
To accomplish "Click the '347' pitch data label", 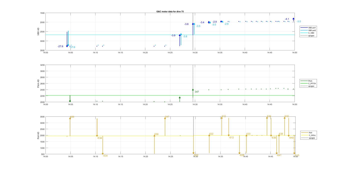I will [x=197, y=92].
